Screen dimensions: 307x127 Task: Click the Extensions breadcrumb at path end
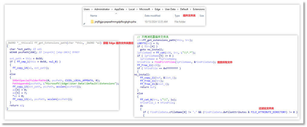tap(199, 9)
